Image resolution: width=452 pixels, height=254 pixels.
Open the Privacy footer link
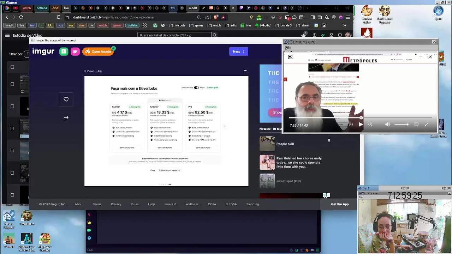pyautogui.click(x=116, y=204)
